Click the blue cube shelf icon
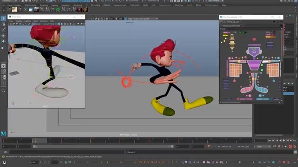Image resolution: width=298 pixels, height=167 pixels. click(x=31, y=9)
